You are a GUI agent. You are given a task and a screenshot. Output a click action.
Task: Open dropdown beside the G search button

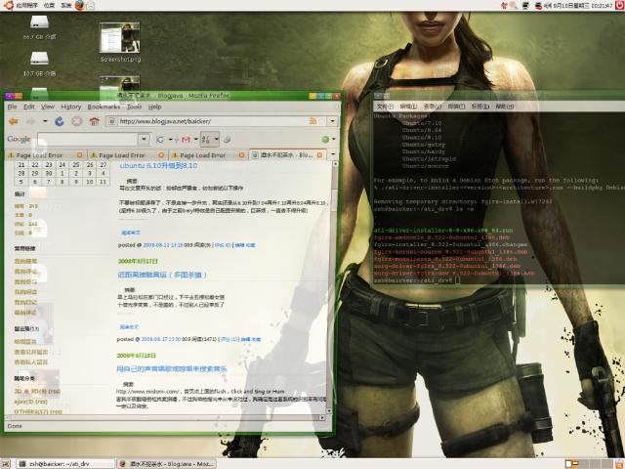click(170, 139)
